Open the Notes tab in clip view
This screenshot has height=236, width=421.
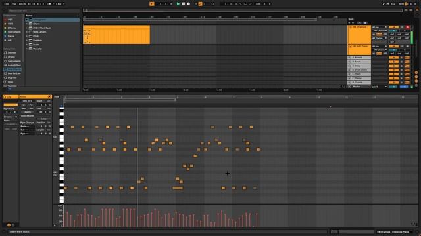(35, 96)
